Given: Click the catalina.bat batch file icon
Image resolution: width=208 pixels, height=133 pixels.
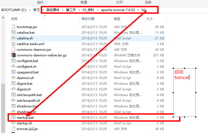Looking at the screenshot, I should tap(13, 32).
